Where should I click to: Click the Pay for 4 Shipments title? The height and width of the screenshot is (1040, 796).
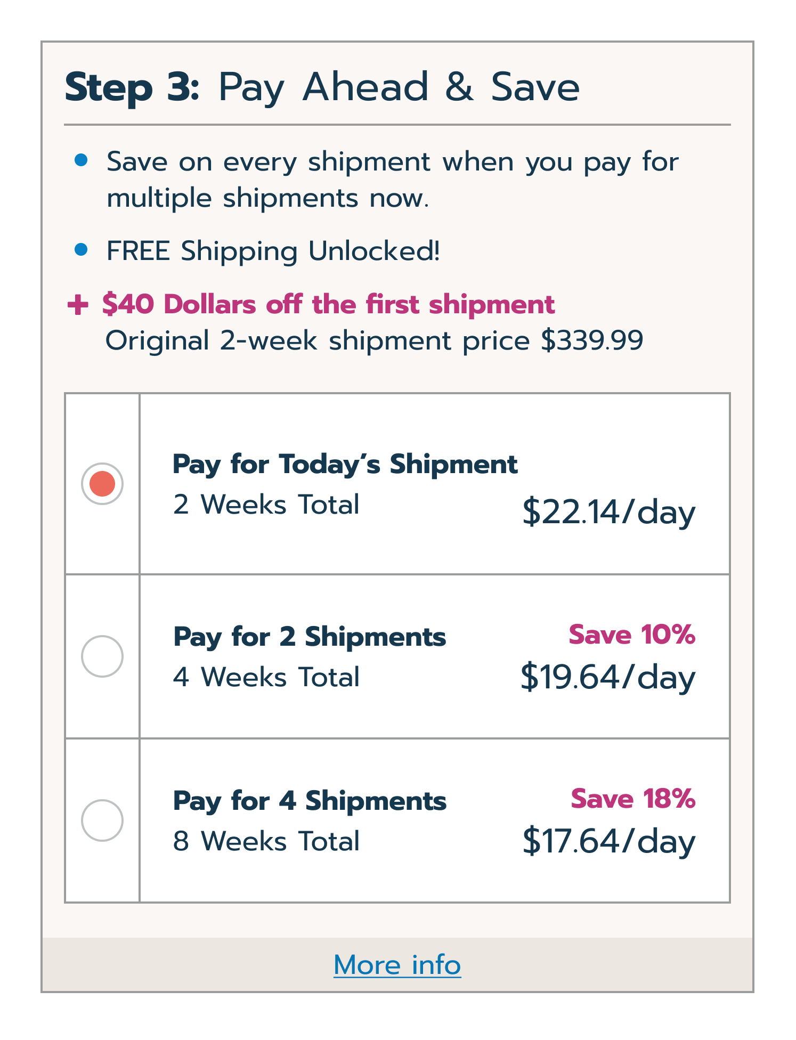click(x=310, y=801)
